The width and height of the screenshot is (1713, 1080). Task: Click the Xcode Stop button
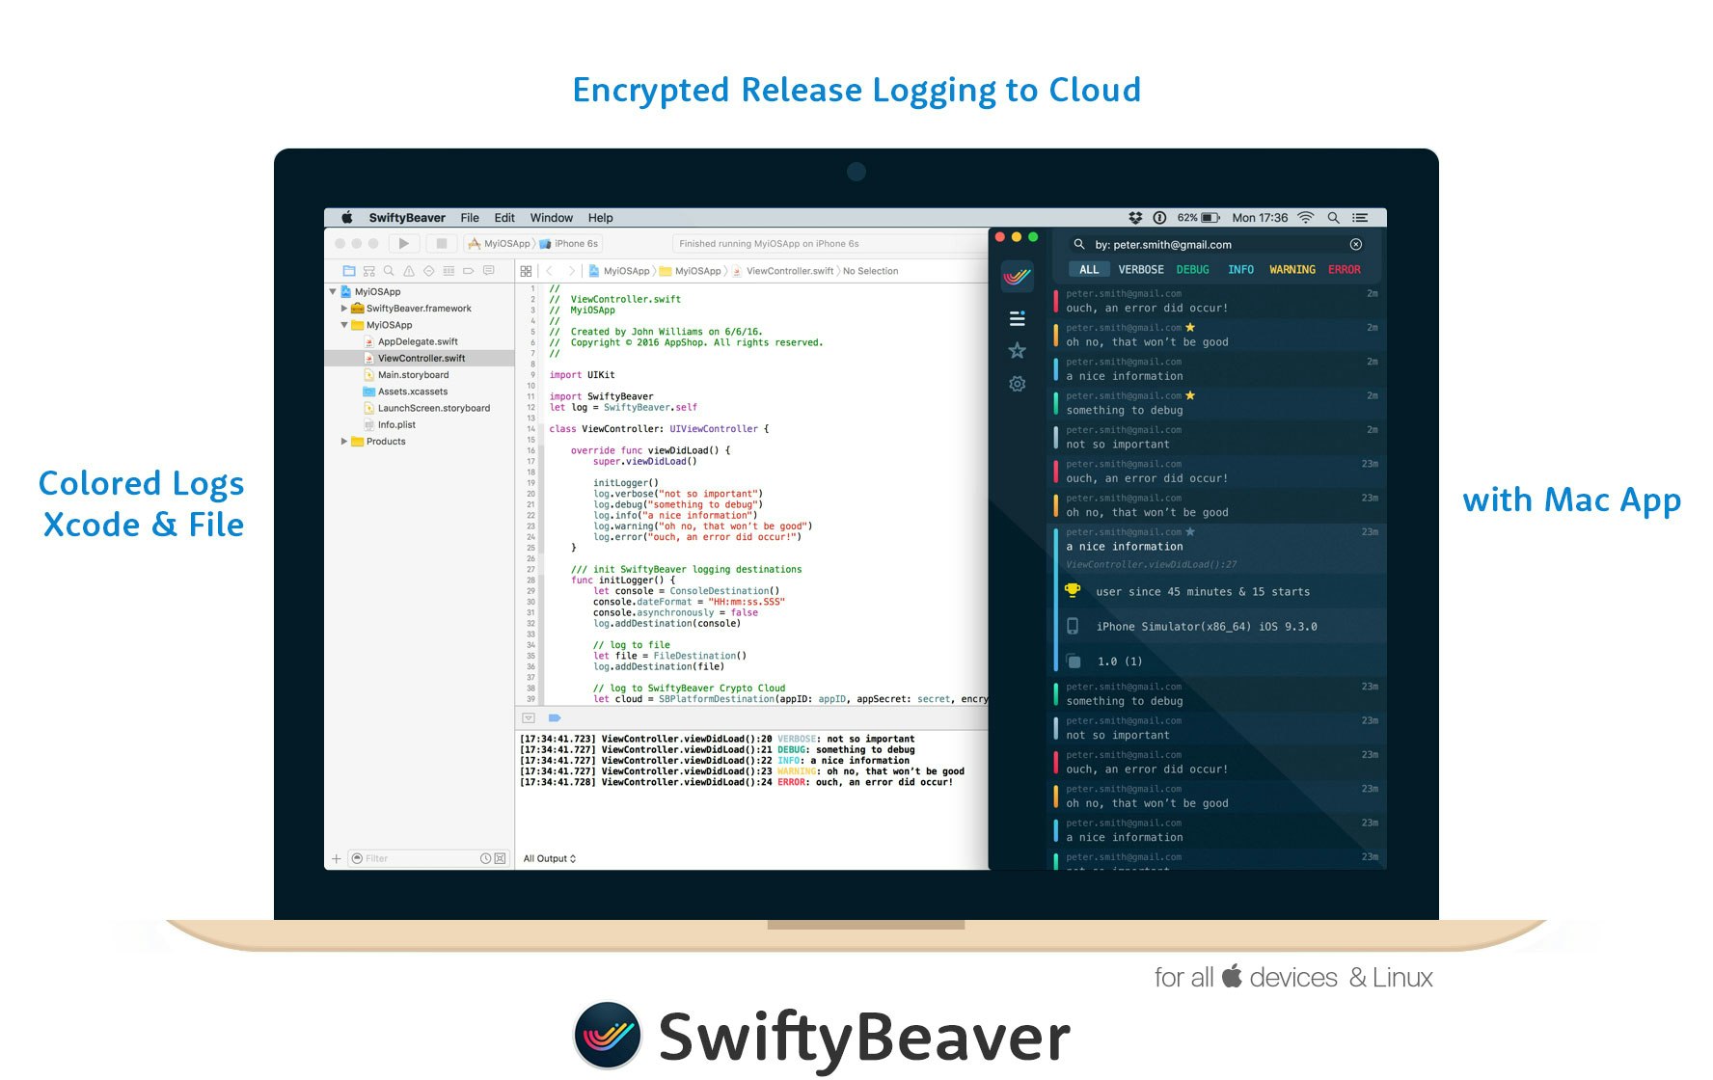pyautogui.click(x=441, y=244)
